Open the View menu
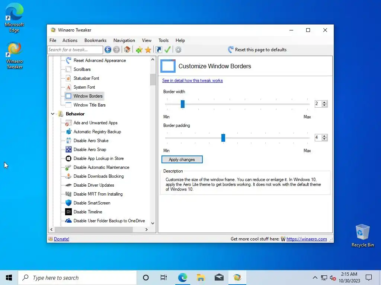381x285 pixels. 147,40
